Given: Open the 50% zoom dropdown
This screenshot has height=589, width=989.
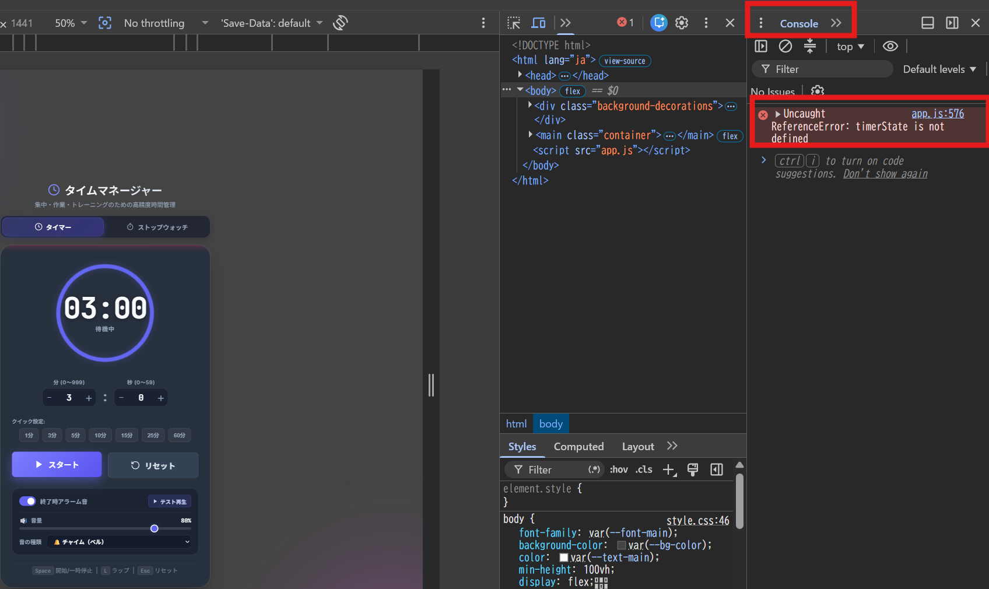Looking at the screenshot, I should coord(71,23).
